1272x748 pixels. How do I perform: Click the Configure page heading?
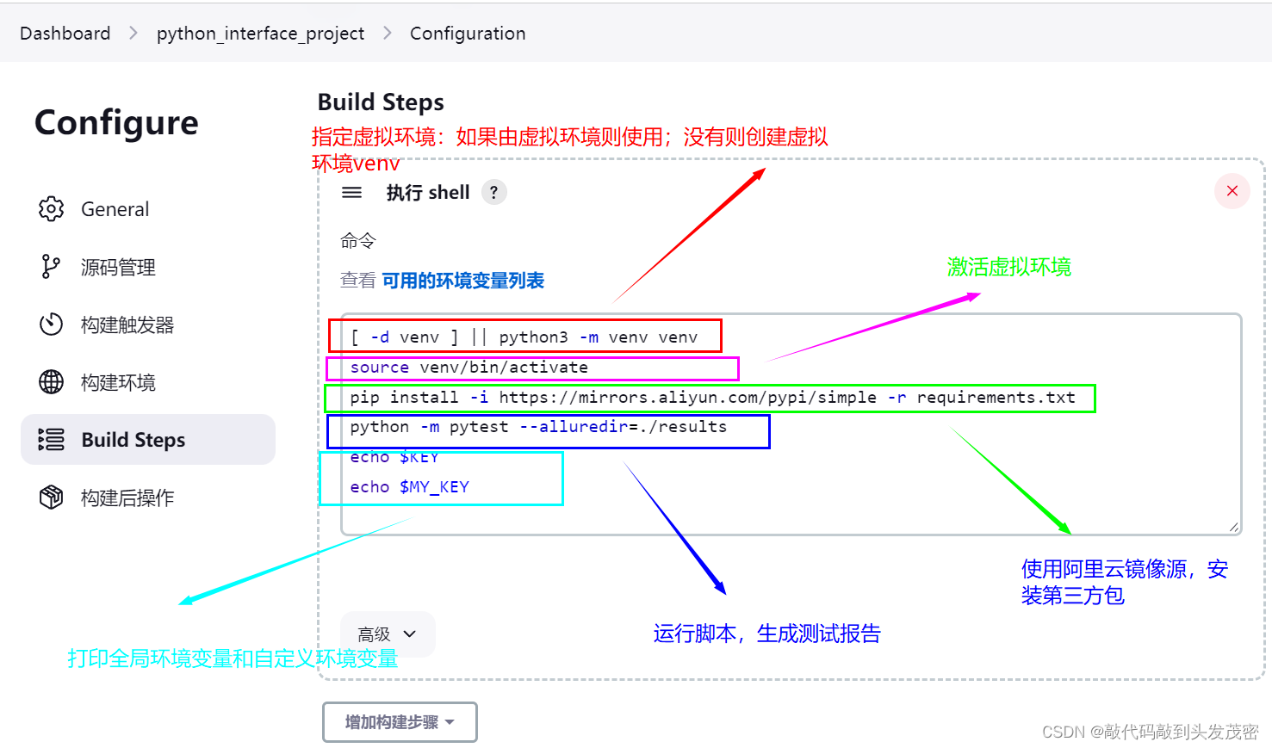coord(116,123)
